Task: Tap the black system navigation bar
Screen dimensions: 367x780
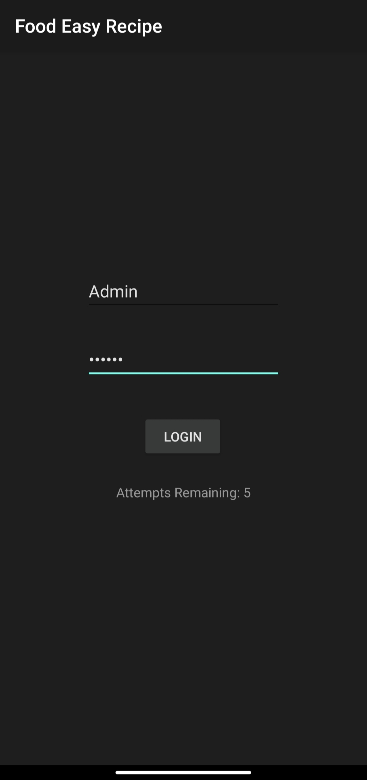Action: (x=183, y=772)
